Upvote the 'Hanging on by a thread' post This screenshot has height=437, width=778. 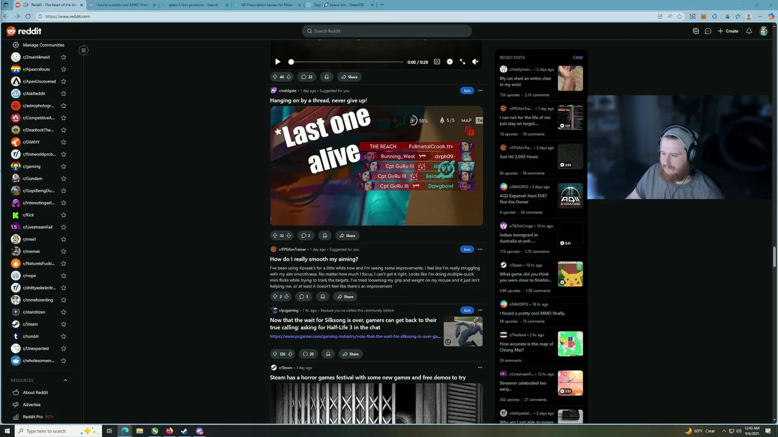(x=275, y=235)
